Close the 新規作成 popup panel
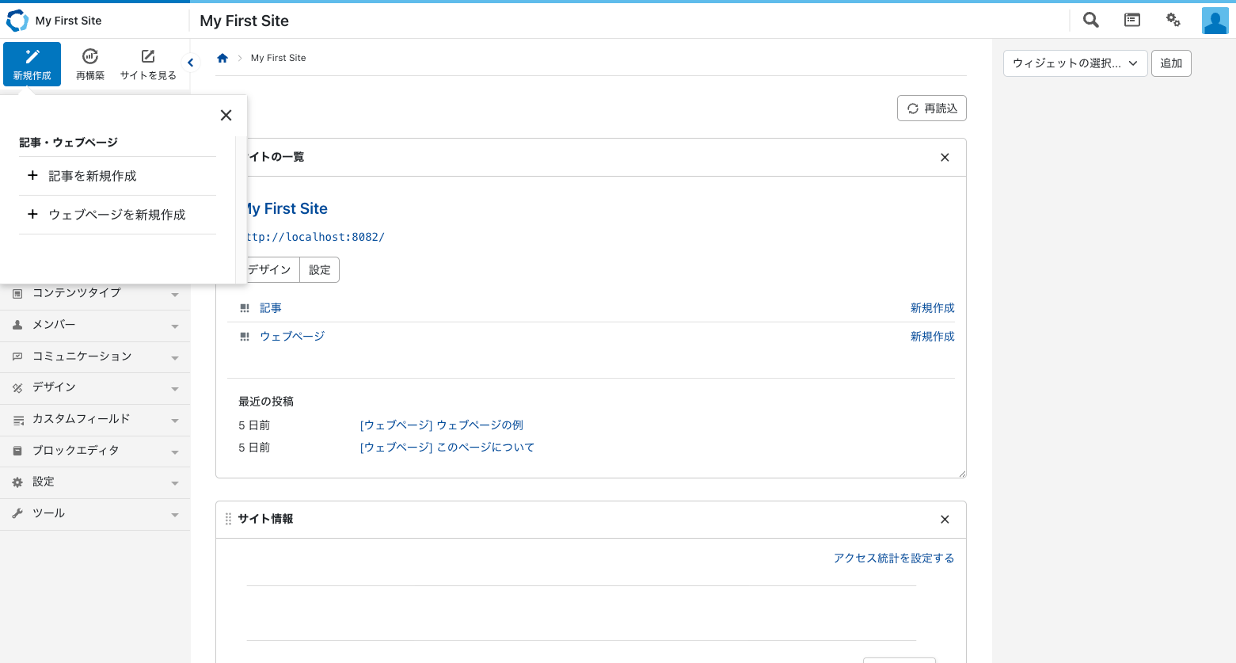The image size is (1236, 663). pos(226,116)
